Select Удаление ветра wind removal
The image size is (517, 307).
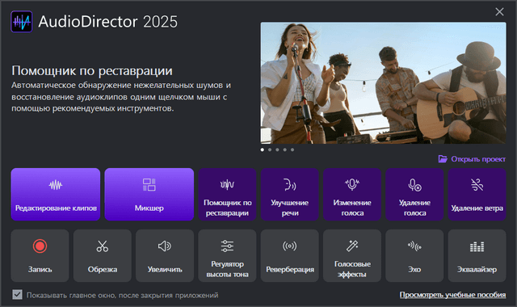[477, 194]
